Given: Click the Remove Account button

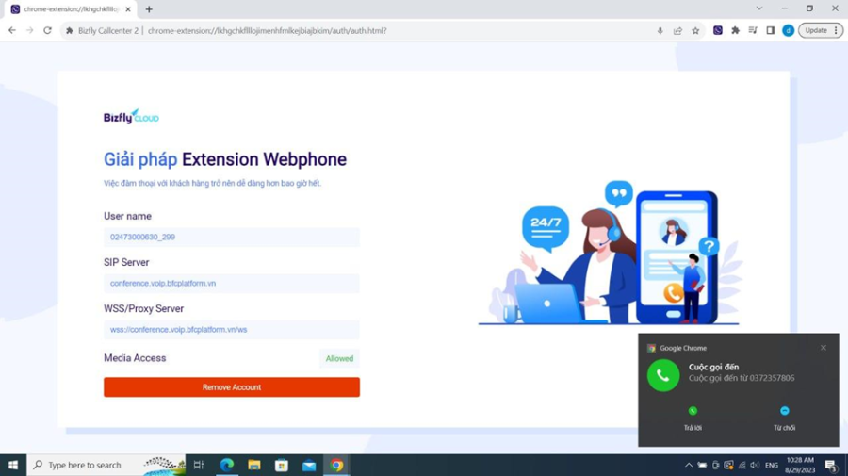Looking at the screenshot, I should tap(232, 387).
